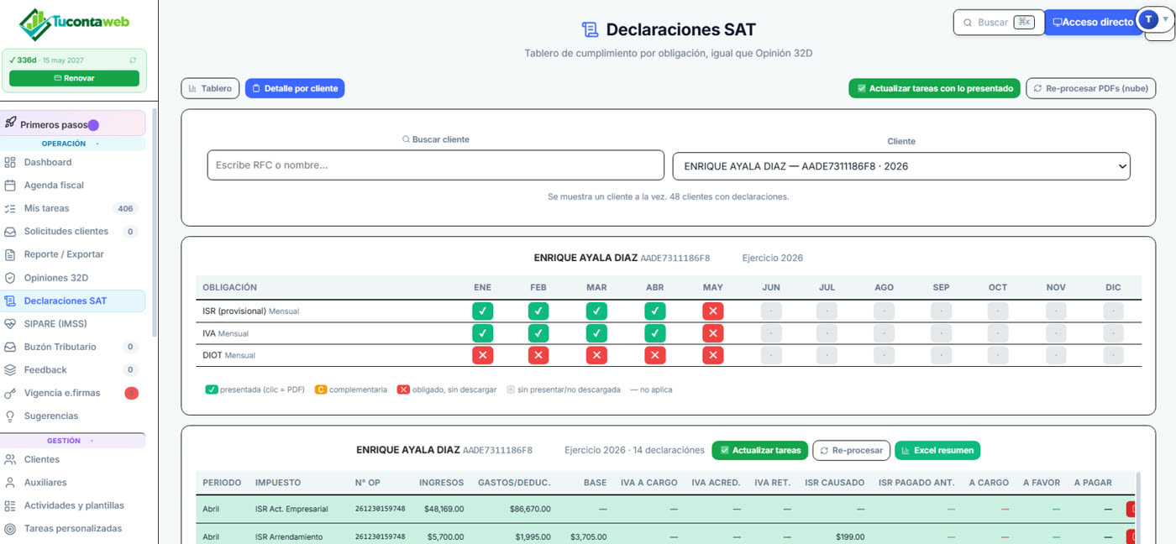Image resolution: width=1176 pixels, height=544 pixels.
Task: Open Actividades y plantillas
Action: (x=73, y=505)
